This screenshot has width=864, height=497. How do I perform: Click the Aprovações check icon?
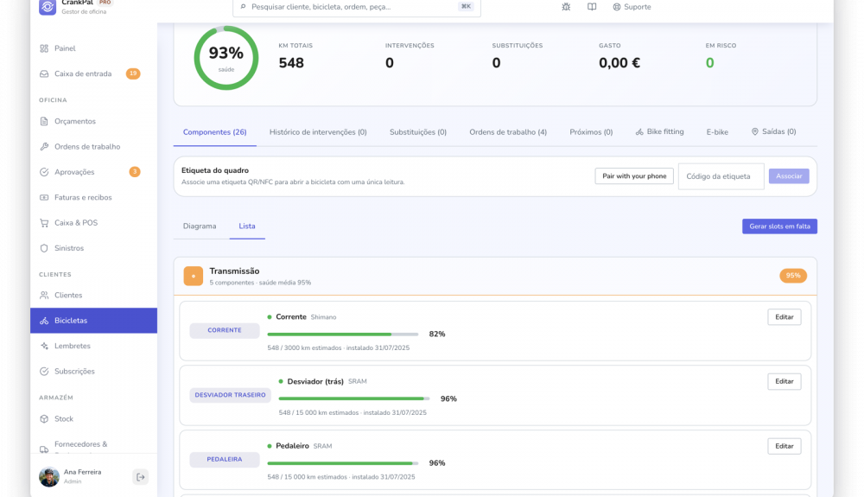(44, 172)
